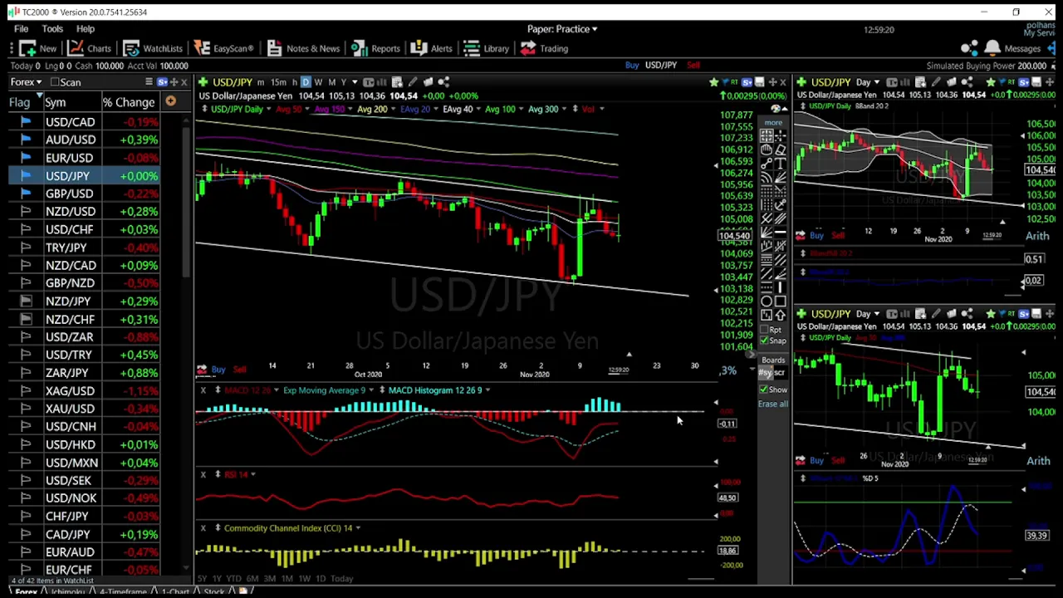
Task: Select the rectangle shape drawing tool
Action: [781, 301]
